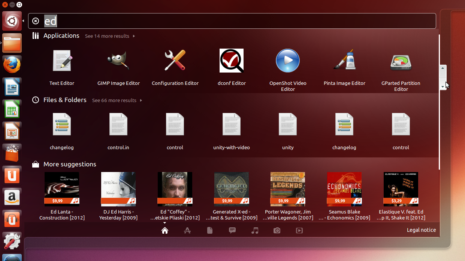465x261 pixels.
Task: Launch Firefox from the launcher
Action: [x=12, y=64]
